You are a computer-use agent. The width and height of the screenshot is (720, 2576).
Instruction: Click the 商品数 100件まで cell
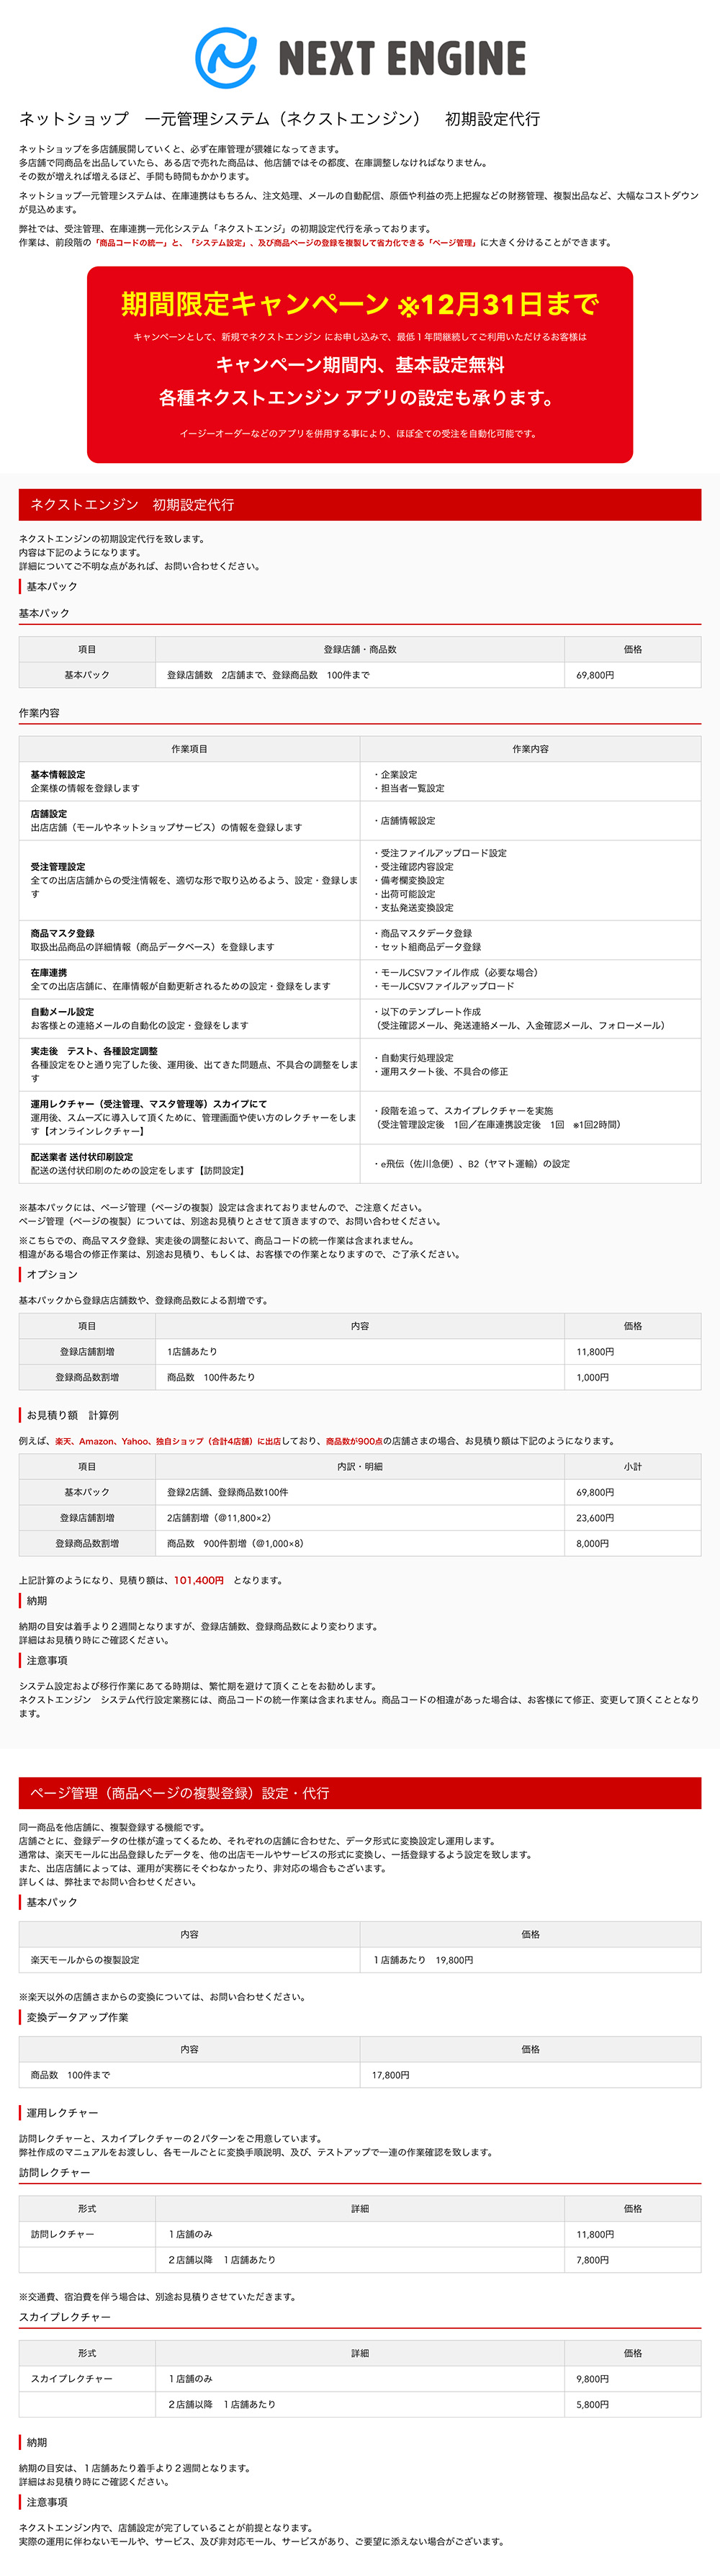pyautogui.click(x=190, y=2075)
